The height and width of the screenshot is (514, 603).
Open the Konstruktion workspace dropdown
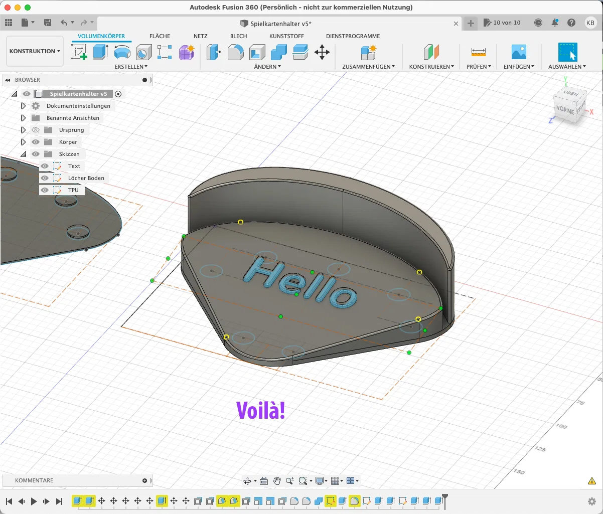point(35,51)
